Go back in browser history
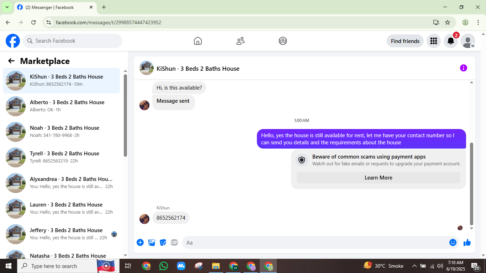486x273 pixels. click(x=8, y=22)
